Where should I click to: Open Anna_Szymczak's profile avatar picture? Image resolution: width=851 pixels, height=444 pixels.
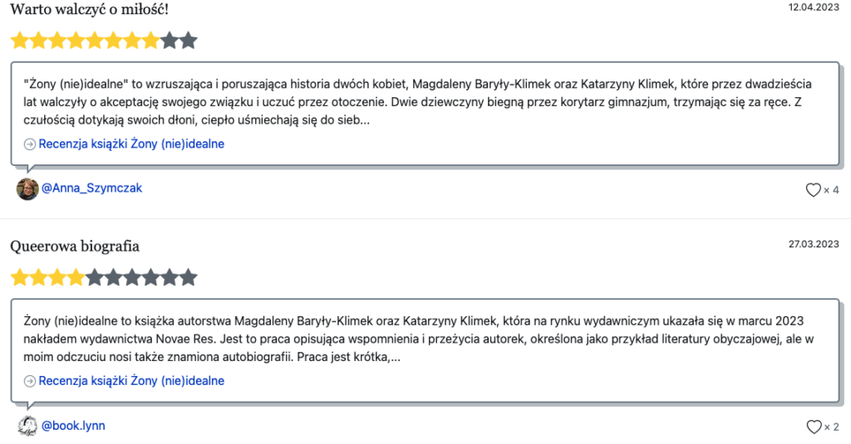pos(27,189)
